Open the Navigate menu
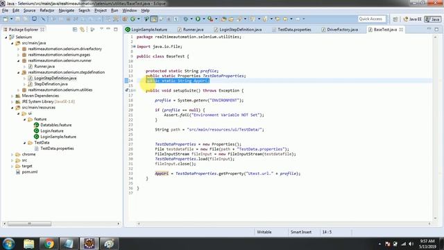The width and height of the screenshot is (444, 250). click(67, 10)
